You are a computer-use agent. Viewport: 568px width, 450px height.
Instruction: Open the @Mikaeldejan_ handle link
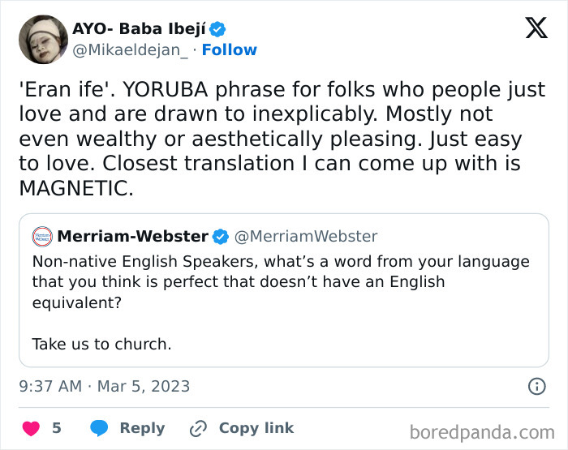(131, 50)
